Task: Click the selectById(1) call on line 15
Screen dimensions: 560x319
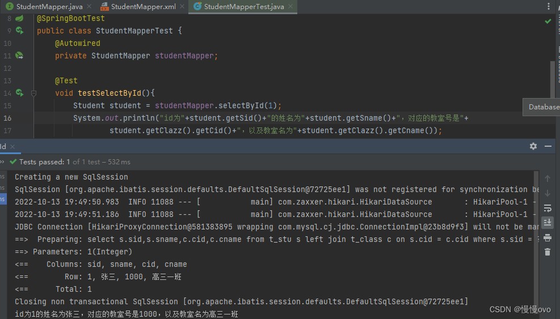Action: pyautogui.click(x=247, y=105)
